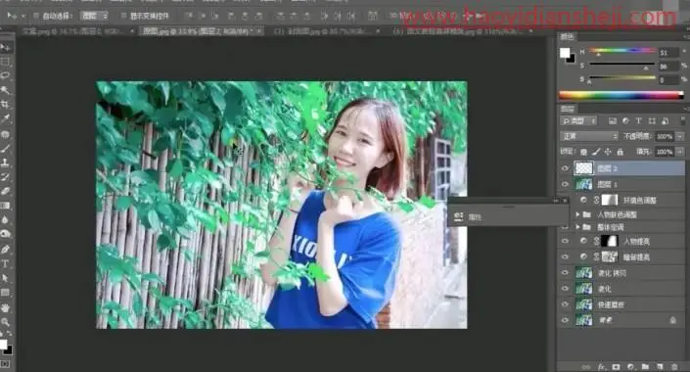This screenshot has height=372, width=690.
Task: Select the Crop tool
Action: (x=5, y=105)
